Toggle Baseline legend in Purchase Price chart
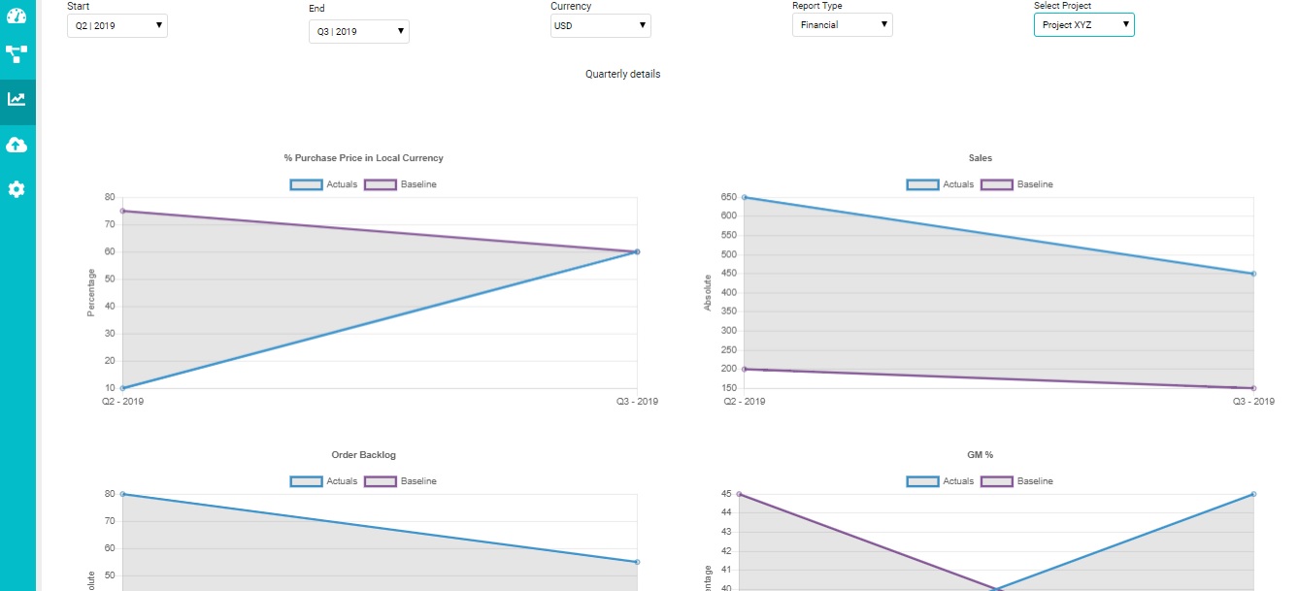The image size is (1298, 591). coord(399,184)
